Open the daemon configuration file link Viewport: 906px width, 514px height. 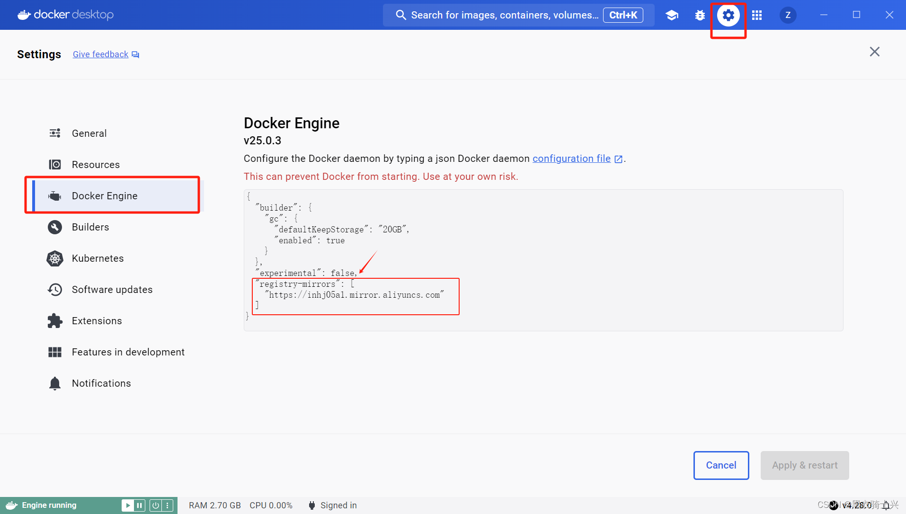pyautogui.click(x=572, y=159)
